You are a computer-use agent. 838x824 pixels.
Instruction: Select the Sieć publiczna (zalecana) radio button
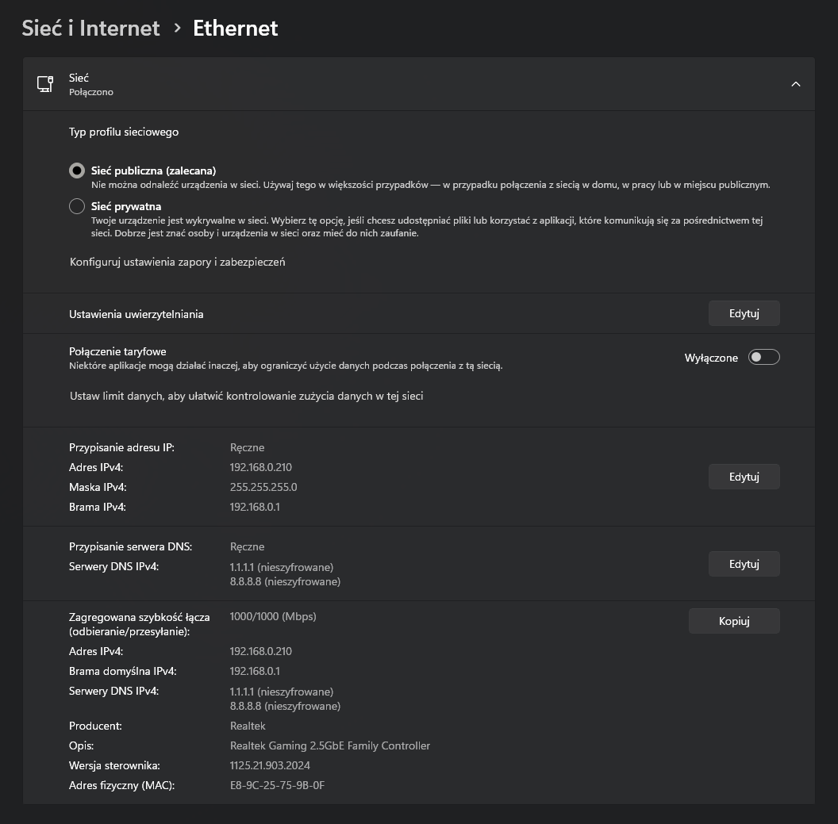(77, 171)
